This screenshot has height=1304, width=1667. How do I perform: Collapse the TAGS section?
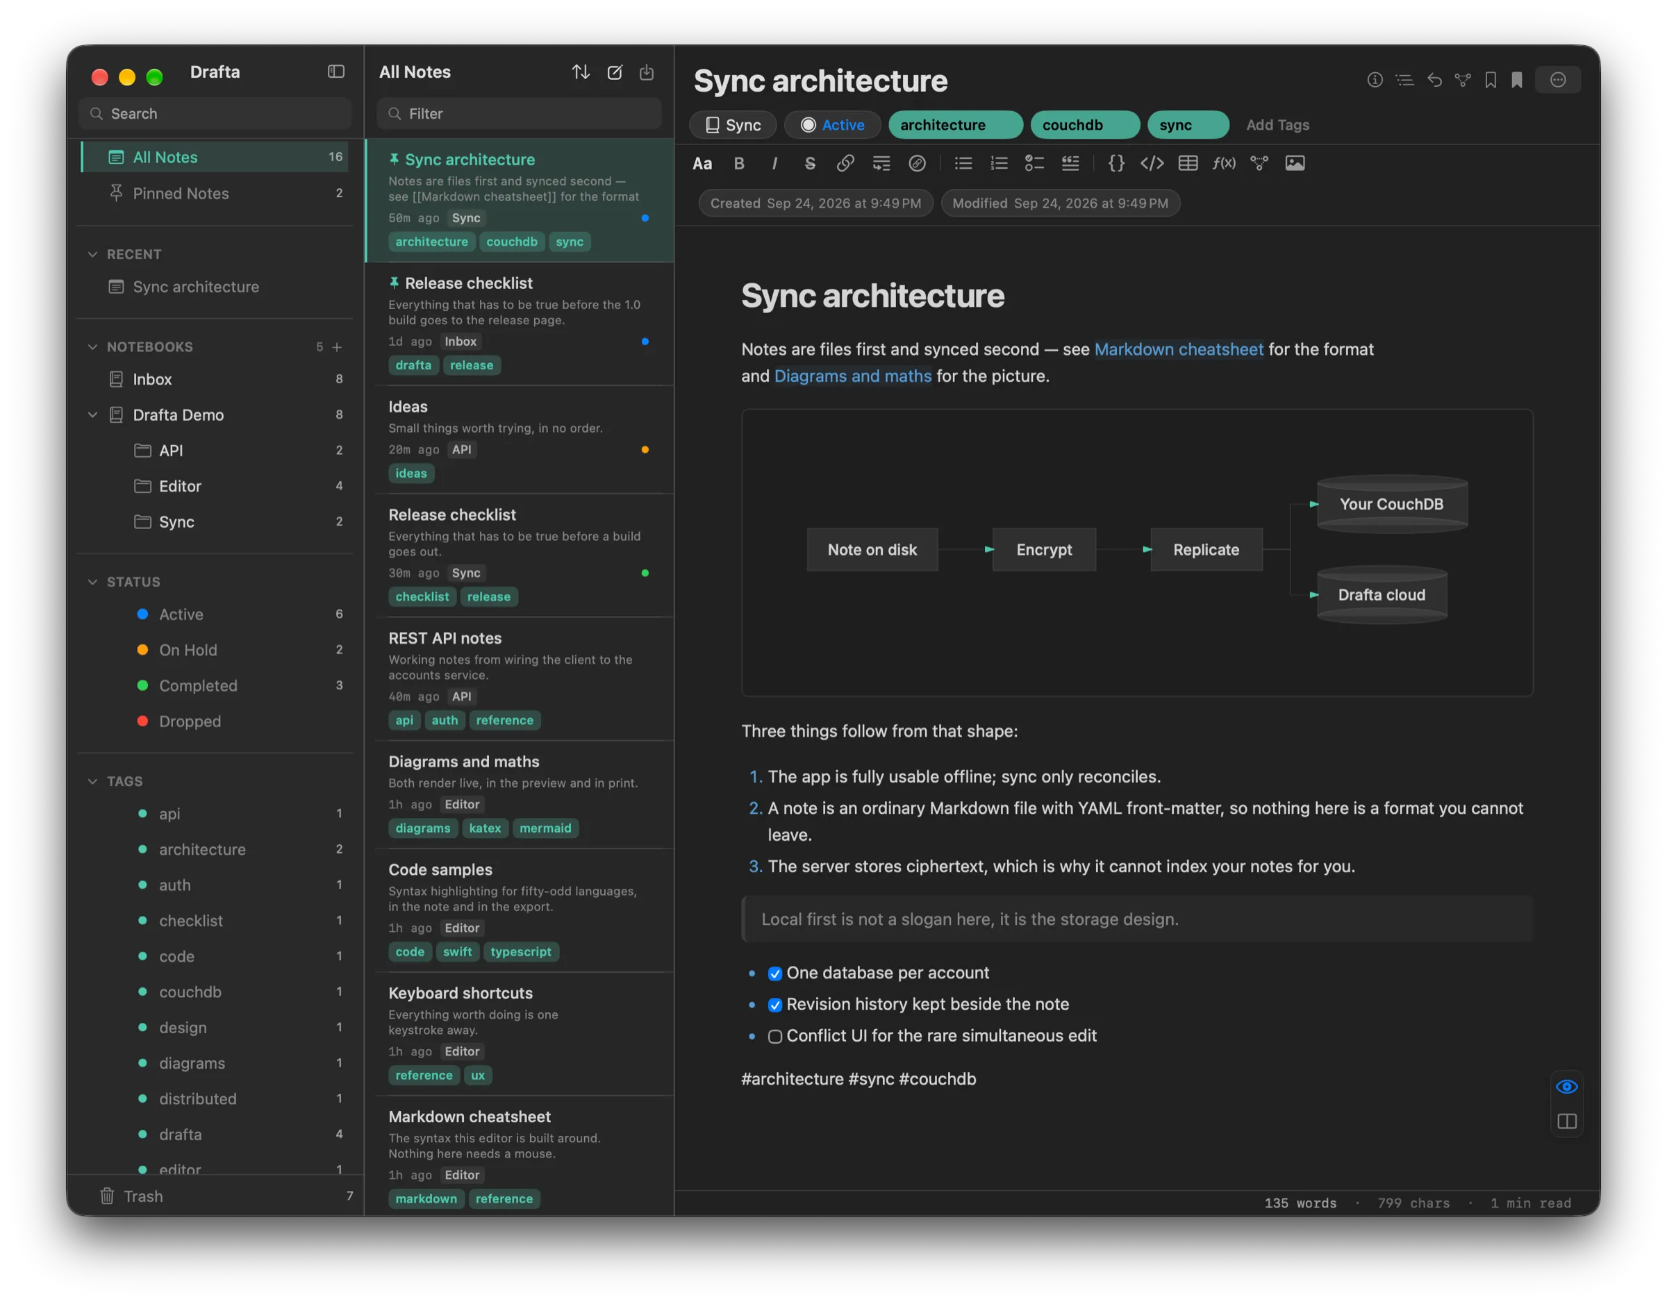[92, 781]
